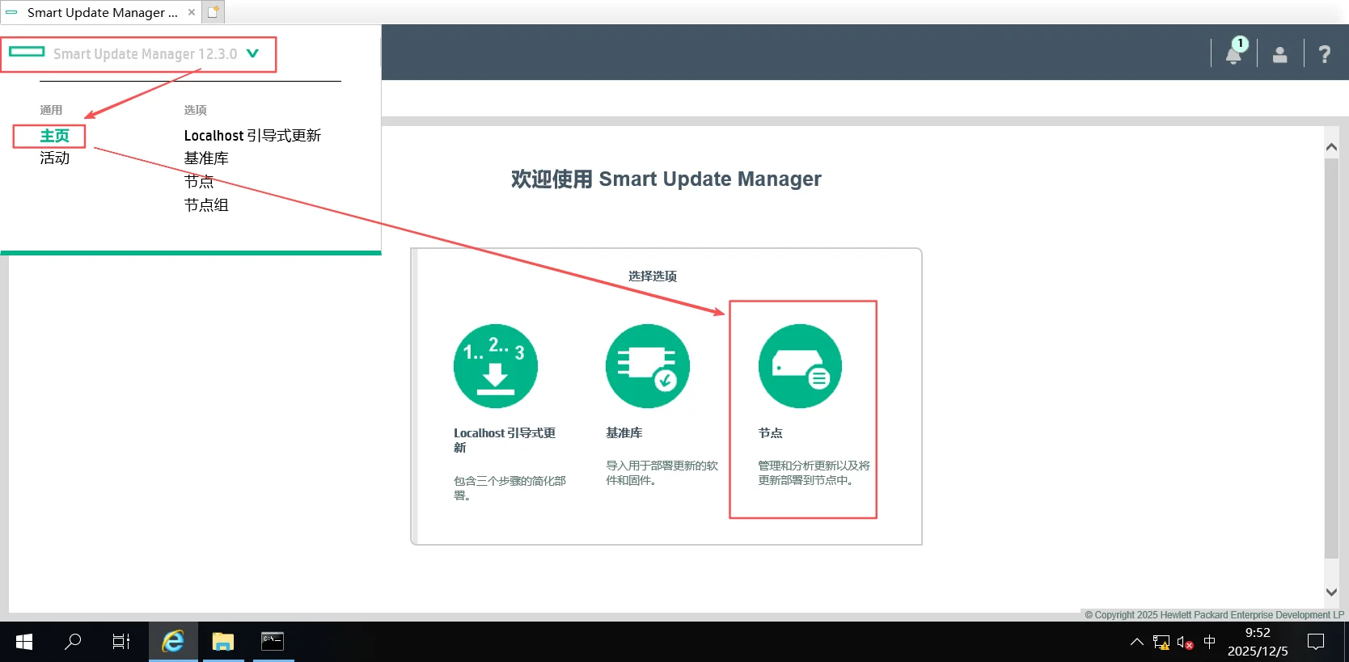Open File Explorer from the taskbar
1349x662 pixels.
click(223, 642)
